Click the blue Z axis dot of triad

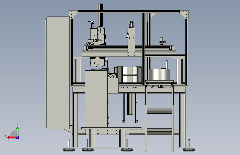(x=18, y=138)
